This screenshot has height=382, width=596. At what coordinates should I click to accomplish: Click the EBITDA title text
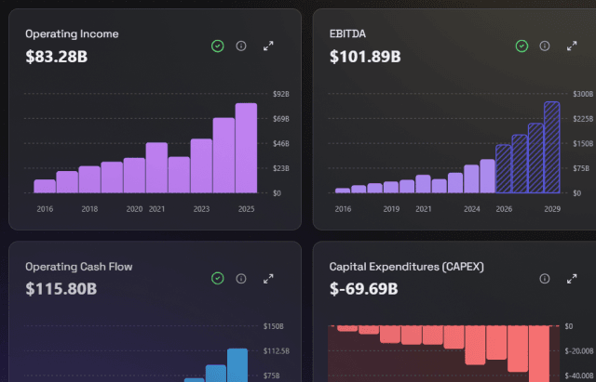(x=347, y=33)
